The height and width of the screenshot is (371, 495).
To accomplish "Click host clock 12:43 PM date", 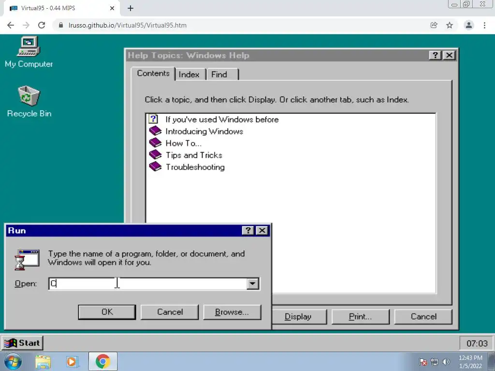I will tap(470, 362).
